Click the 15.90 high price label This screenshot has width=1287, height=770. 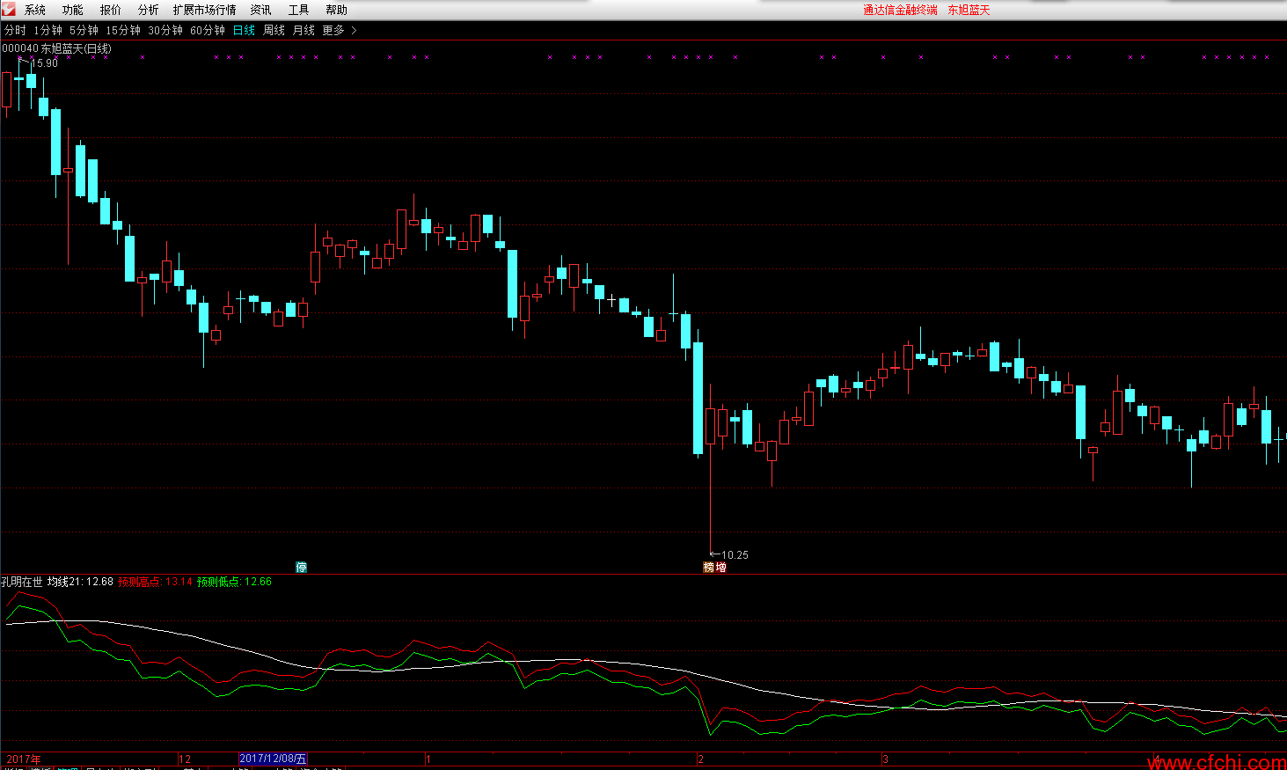[45, 63]
